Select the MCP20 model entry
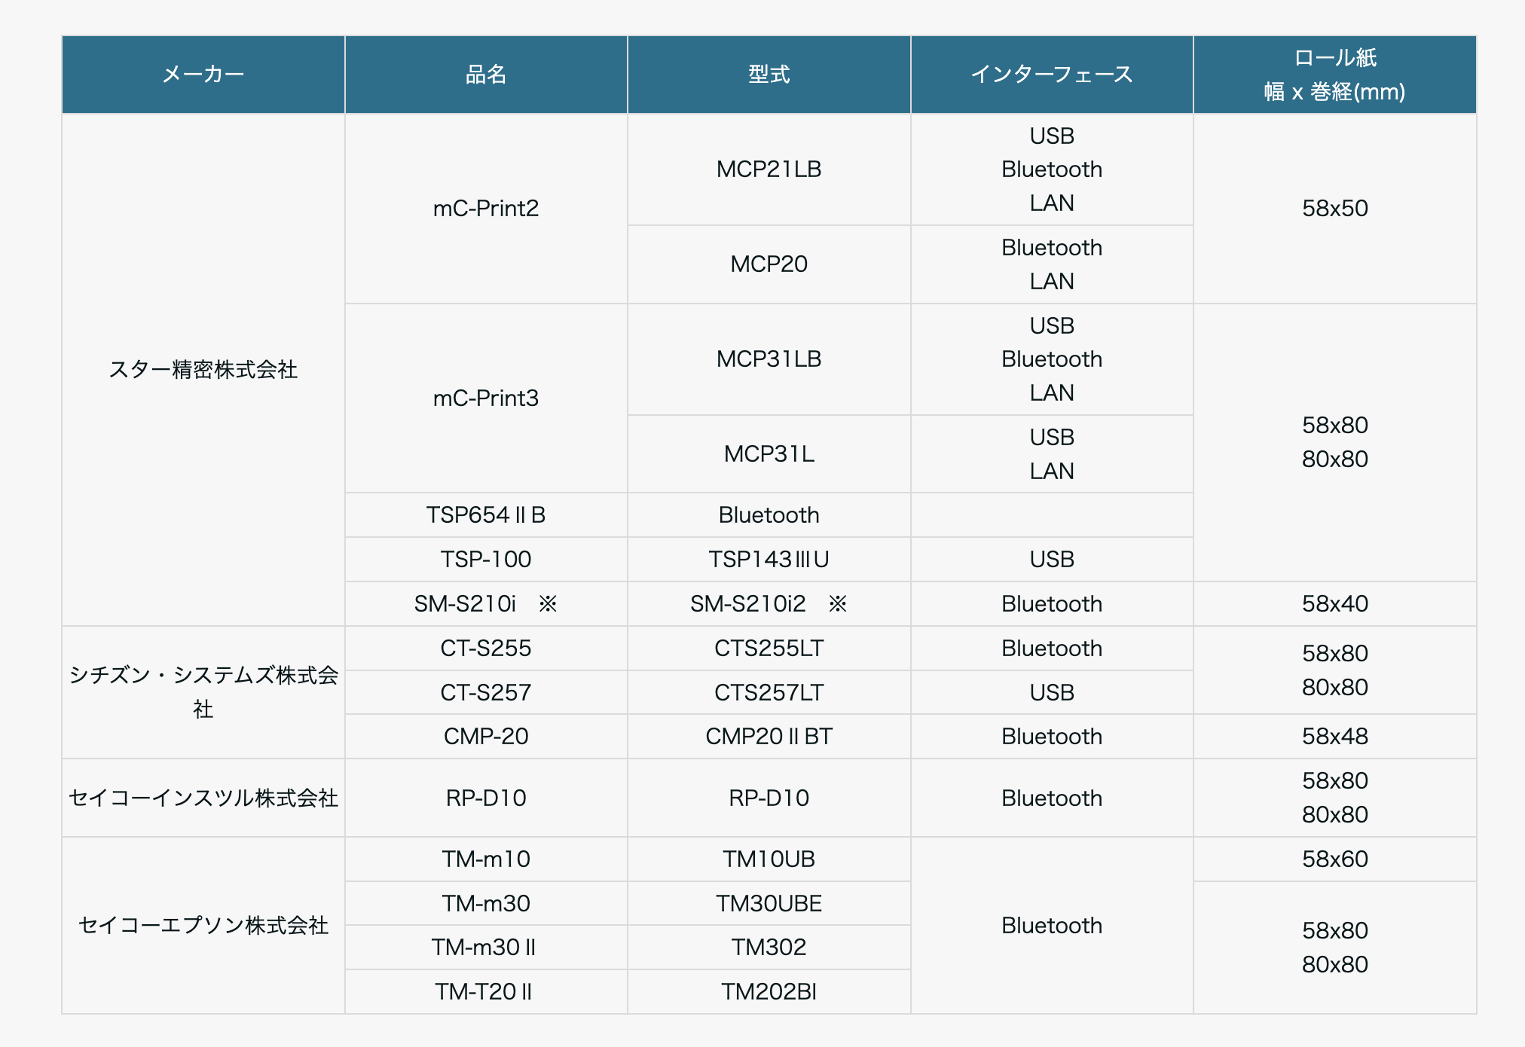 pyautogui.click(x=768, y=264)
